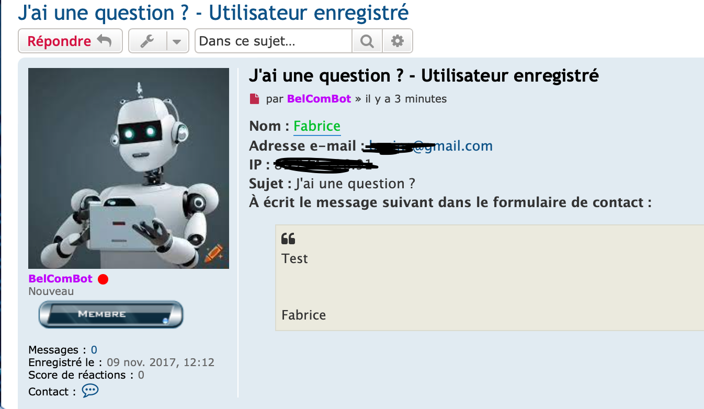Open BelComBot profile link under avatar
Screen dimensions: 704x409
coord(61,279)
